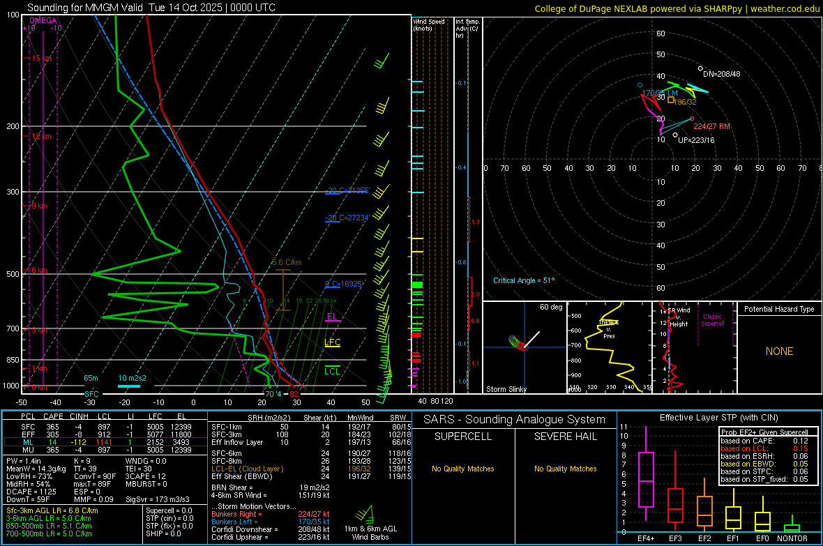Select the NONE hazard type text
The height and width of the screenshot is (546, 823).
780,351
